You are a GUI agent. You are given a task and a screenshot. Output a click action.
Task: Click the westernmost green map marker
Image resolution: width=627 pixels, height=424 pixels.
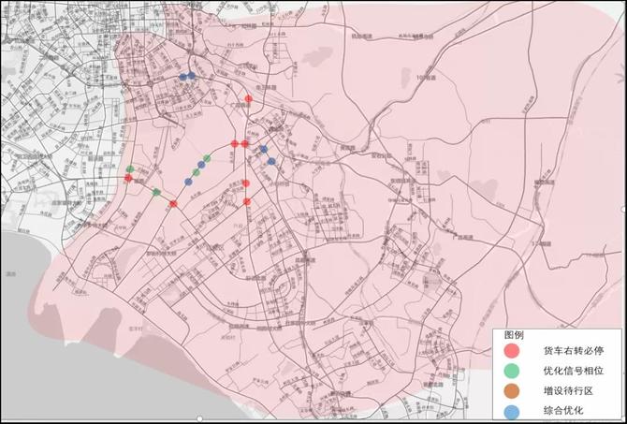[130, 169]
